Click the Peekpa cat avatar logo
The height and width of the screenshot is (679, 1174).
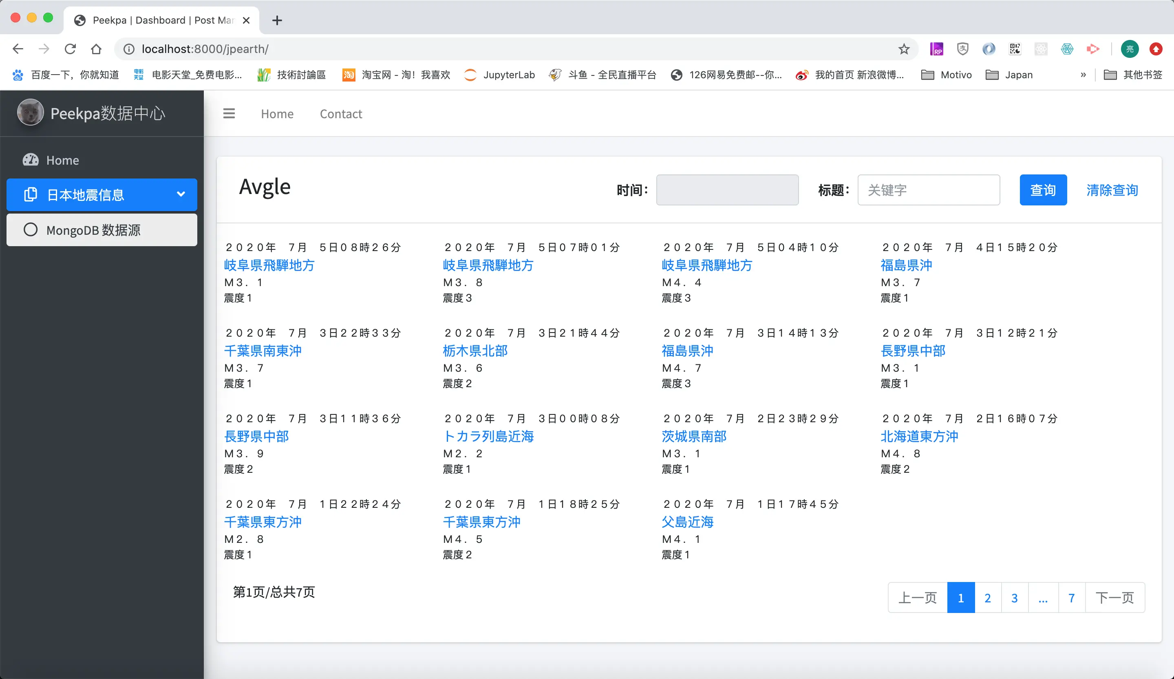coord(30,113)
